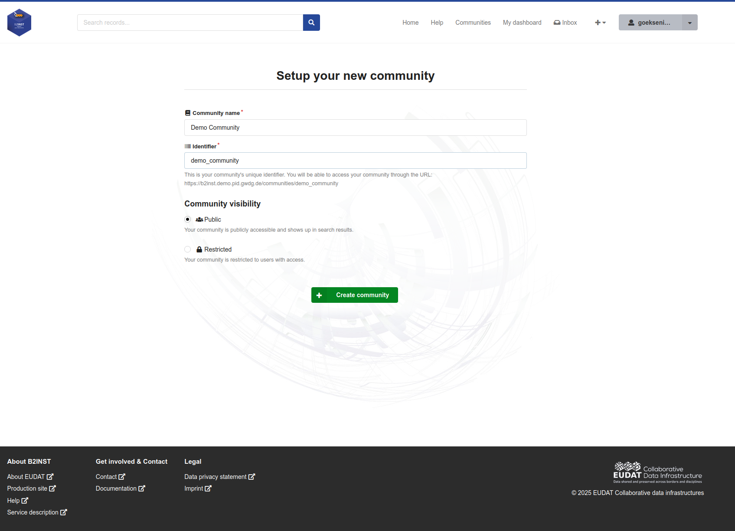Go to Home in navigation
The width and height of the screenshot is (735, 531).
410,23
